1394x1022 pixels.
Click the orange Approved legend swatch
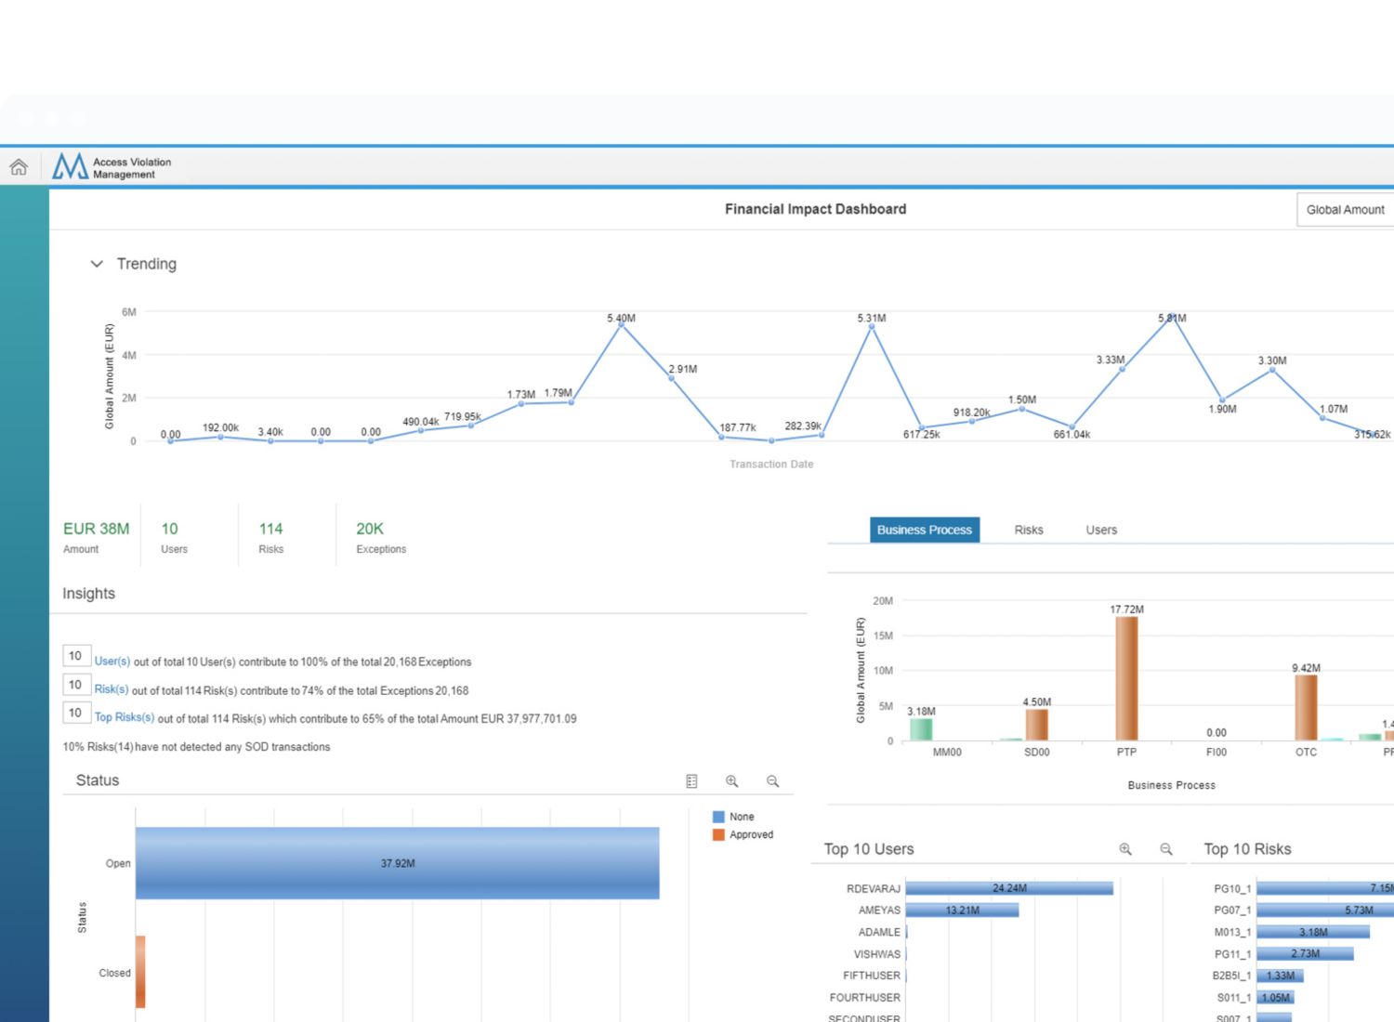pyautogui.click(x=718, y=834)
